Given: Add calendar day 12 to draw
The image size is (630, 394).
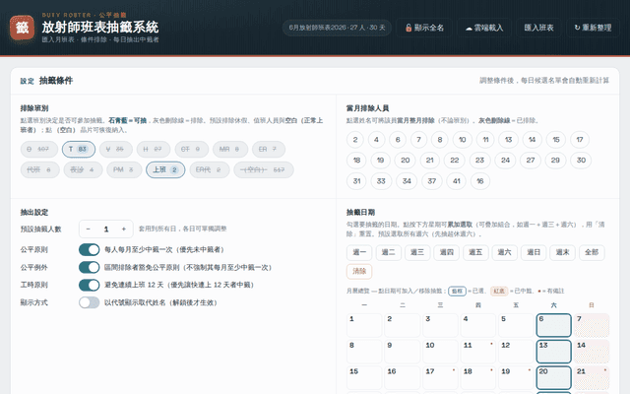Looking at the screenshot, I should click(516, 352).
